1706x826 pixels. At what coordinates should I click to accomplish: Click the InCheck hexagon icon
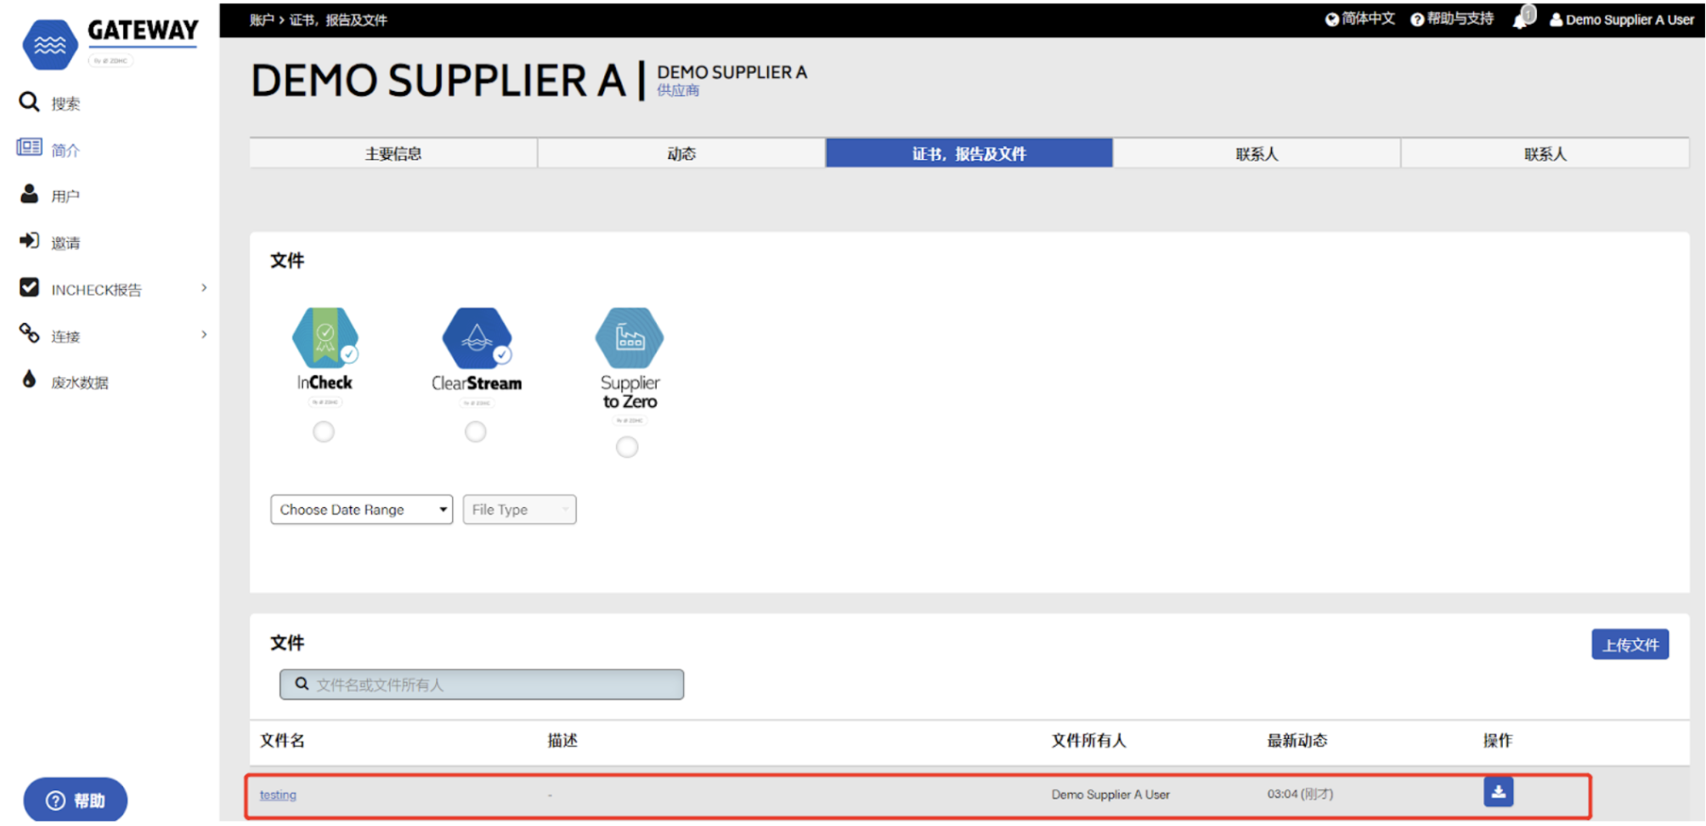coord(325,337)
